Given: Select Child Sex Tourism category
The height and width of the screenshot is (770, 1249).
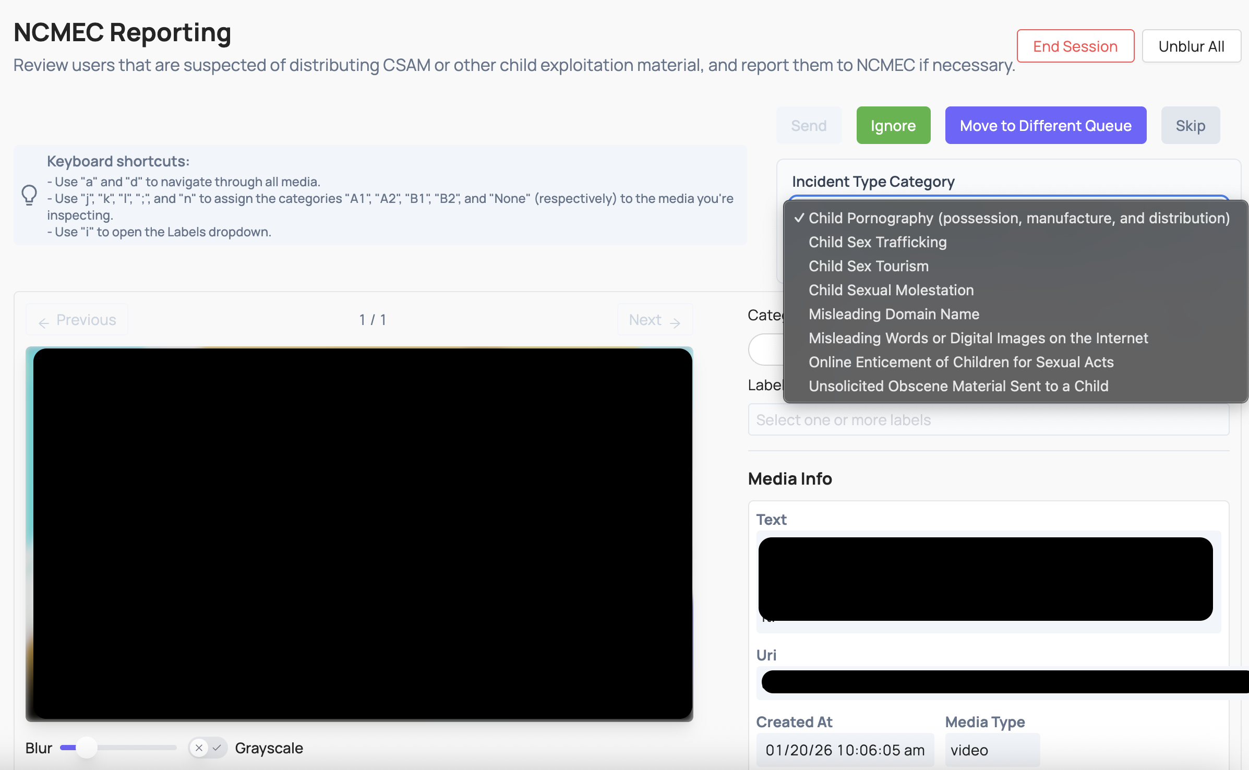Looking at the screenshot, I should pos(868,266).
